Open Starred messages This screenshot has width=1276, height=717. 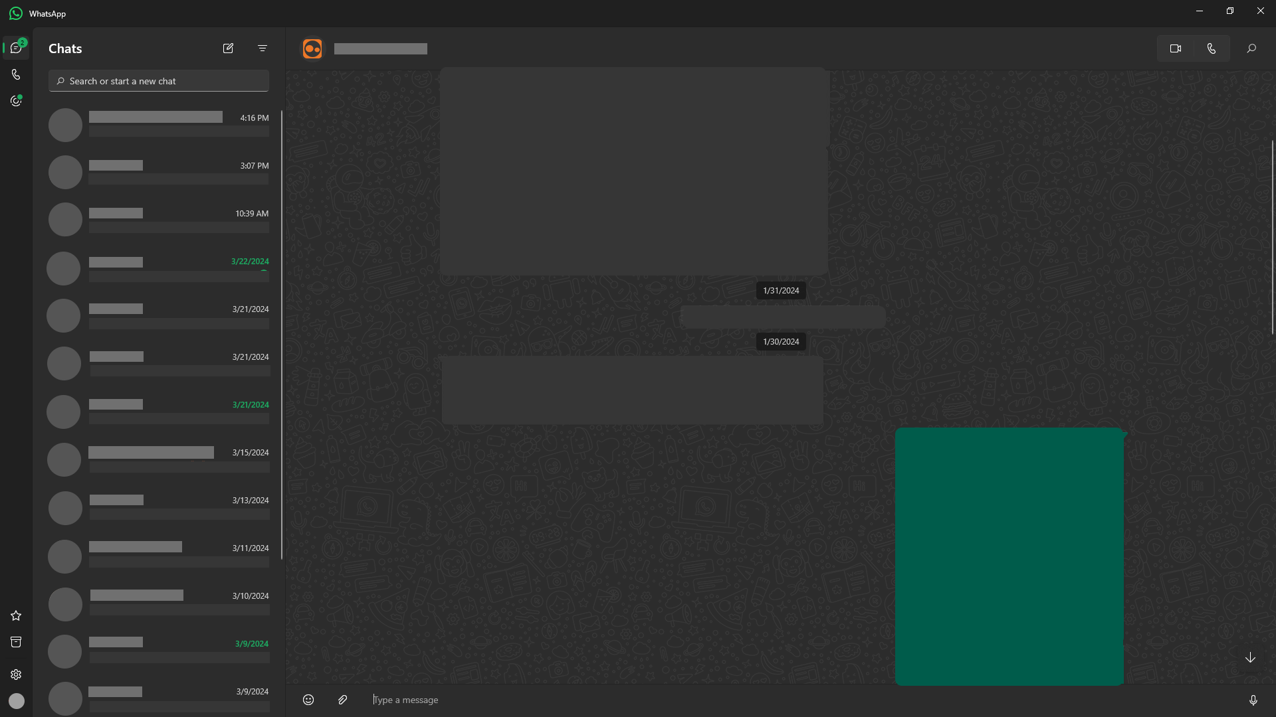click(16, 615)
